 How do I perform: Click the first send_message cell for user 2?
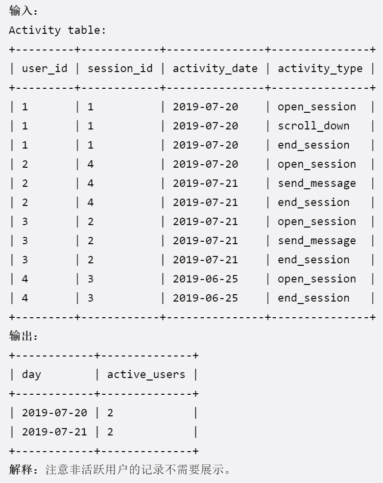[317, 183]
